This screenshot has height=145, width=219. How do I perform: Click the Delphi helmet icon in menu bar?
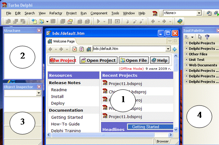[155, 13]
